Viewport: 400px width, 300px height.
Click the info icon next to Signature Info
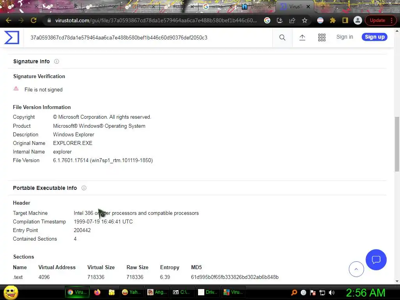click(x=57, y=61)
